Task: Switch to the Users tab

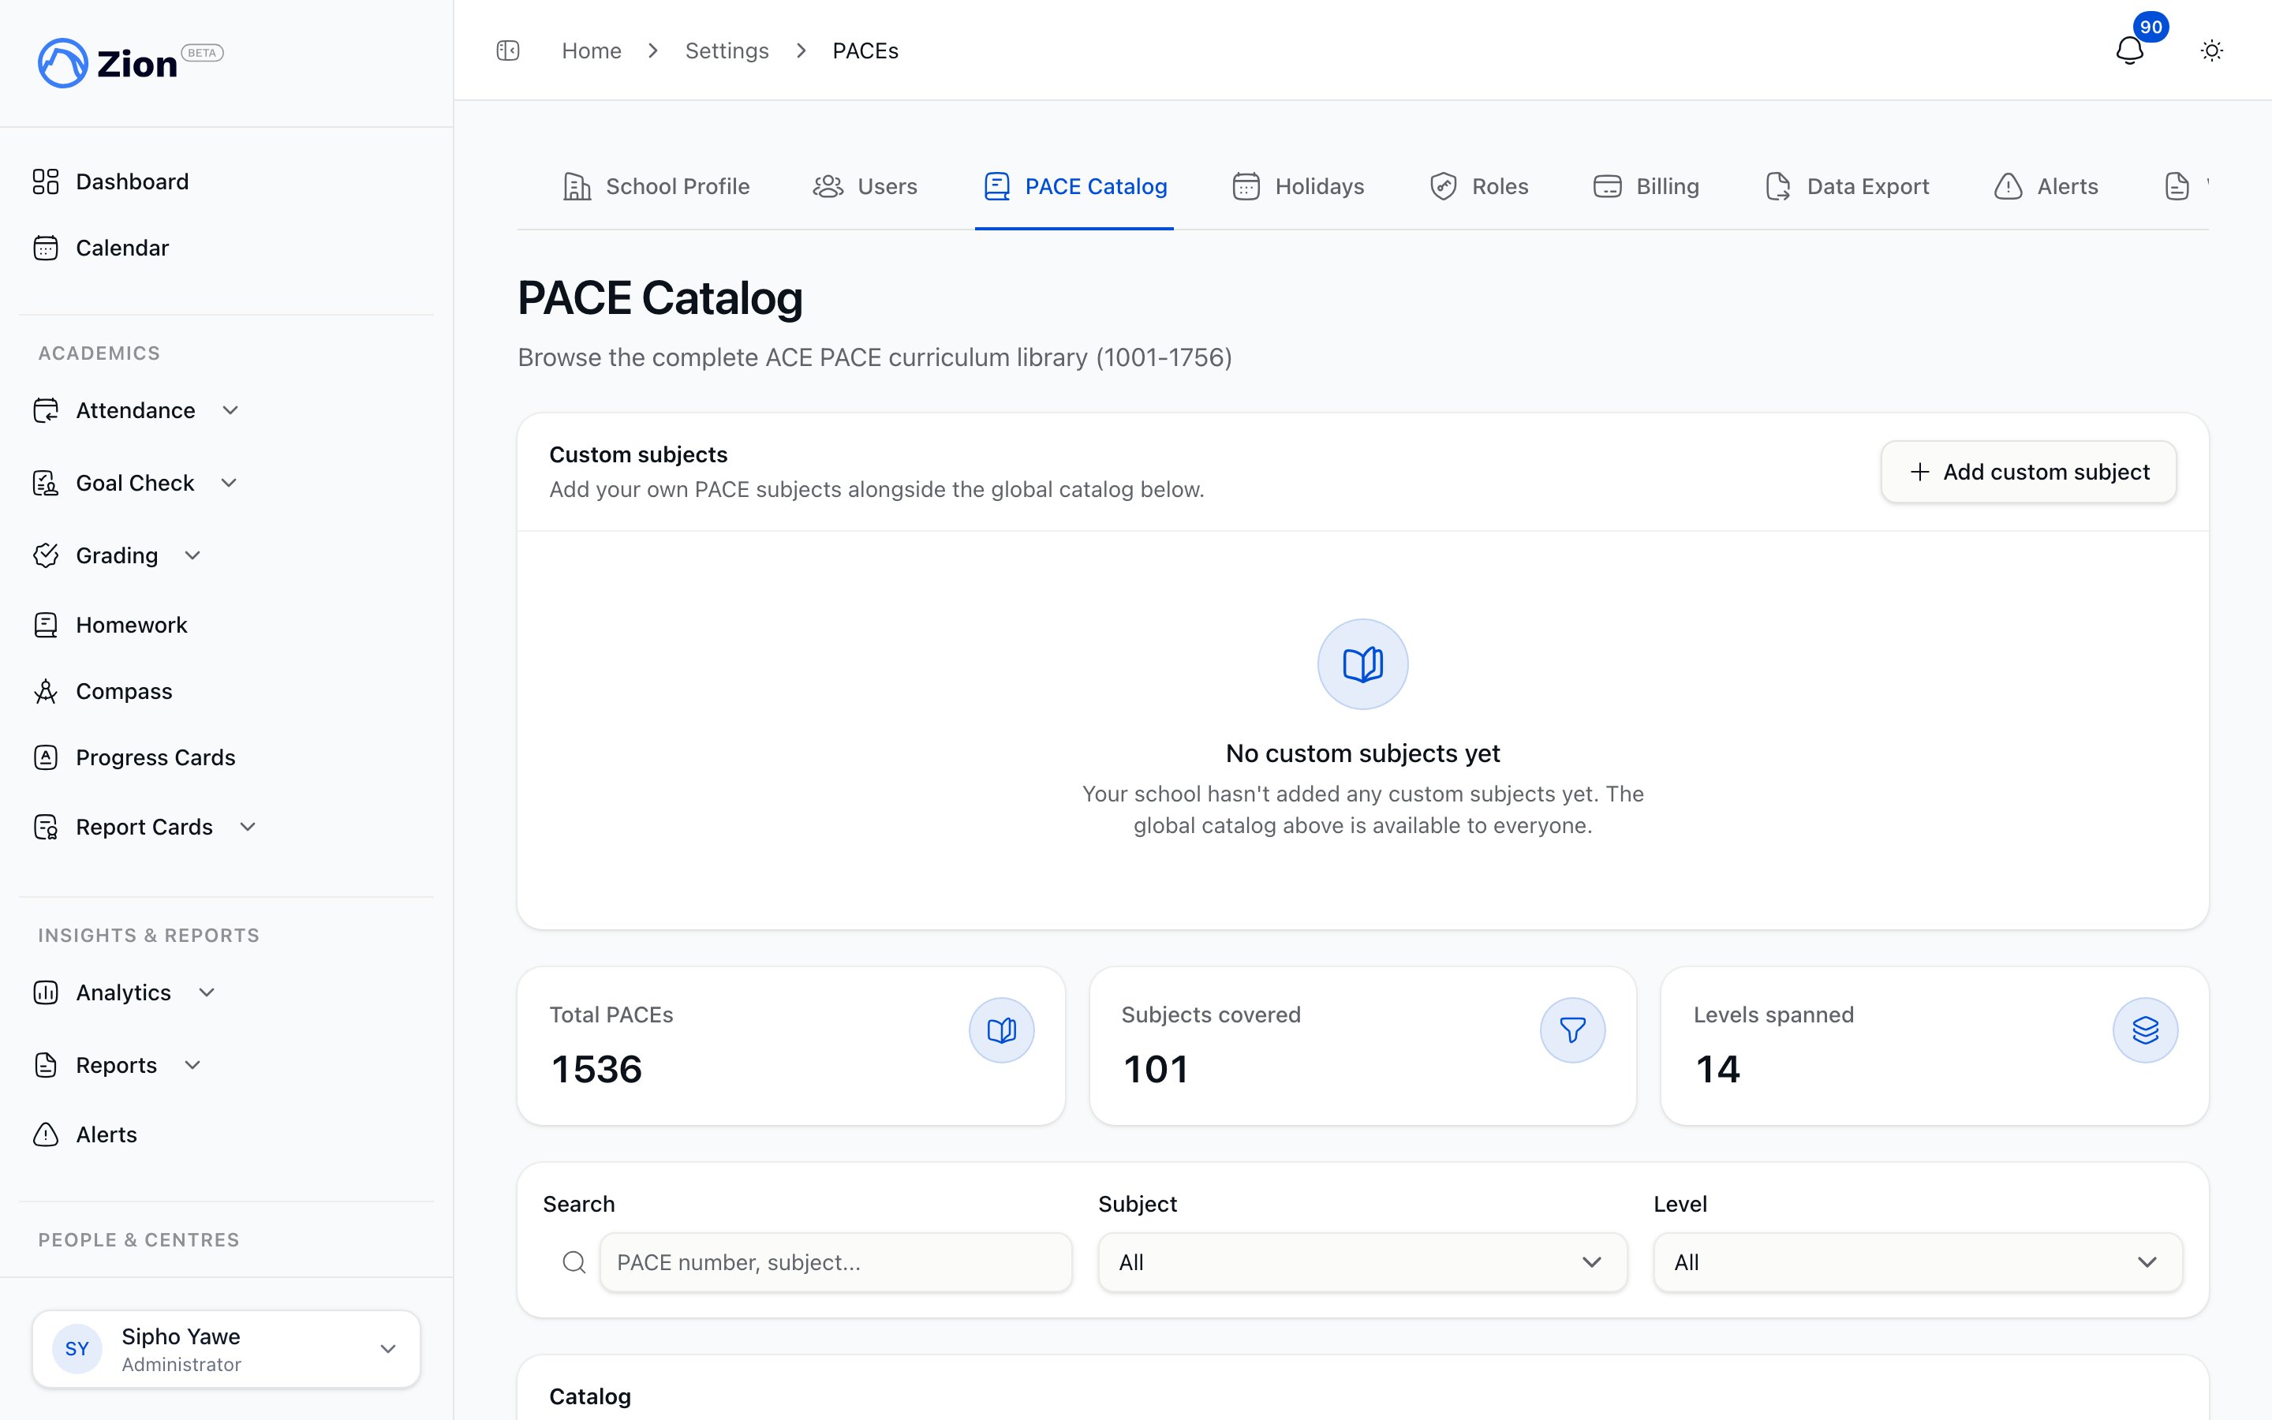Action: click(x=865, y=186)
